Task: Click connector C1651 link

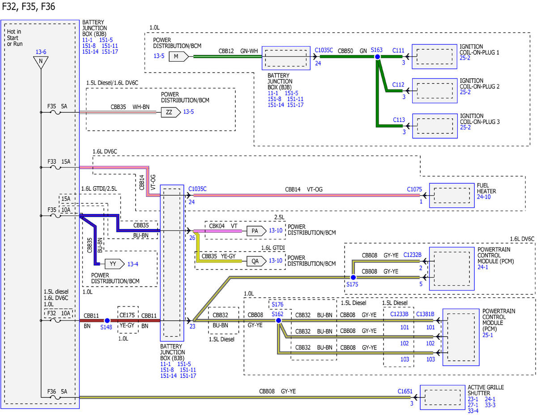Action: coord(405,391)
